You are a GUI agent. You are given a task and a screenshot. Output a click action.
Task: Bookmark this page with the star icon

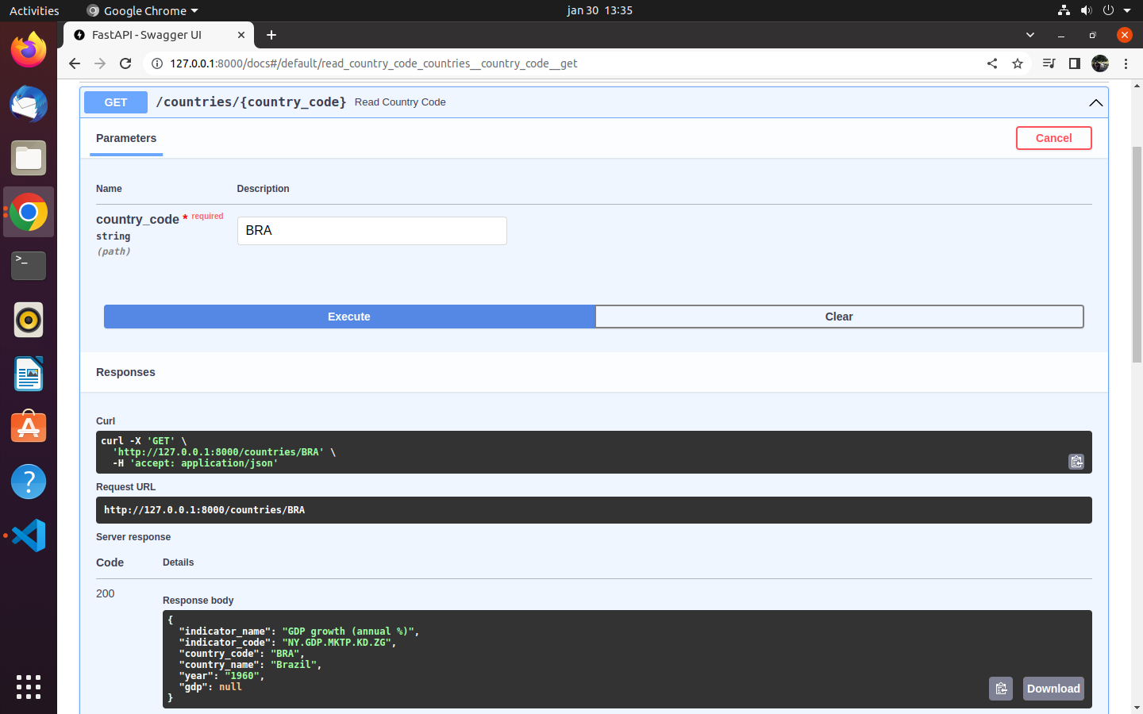1018,63
